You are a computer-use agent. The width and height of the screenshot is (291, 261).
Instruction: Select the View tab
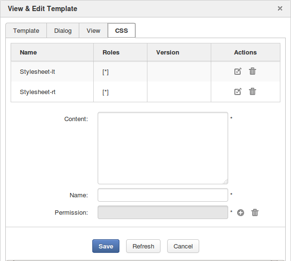[93, 30]
